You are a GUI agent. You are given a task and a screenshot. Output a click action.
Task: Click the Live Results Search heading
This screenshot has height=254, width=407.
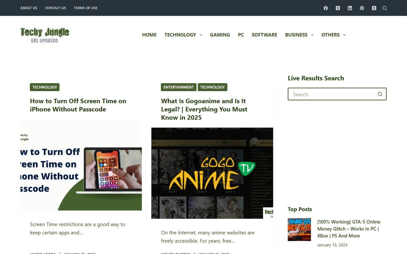[316, 78]
